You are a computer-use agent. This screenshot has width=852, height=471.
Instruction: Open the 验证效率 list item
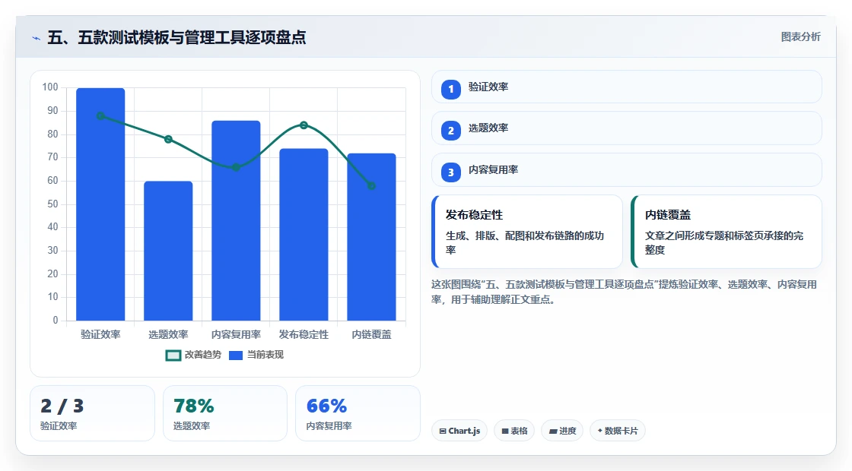coord(627,87)
